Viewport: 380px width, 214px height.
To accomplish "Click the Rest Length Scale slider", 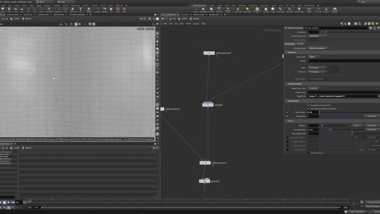I will [350, 133].
